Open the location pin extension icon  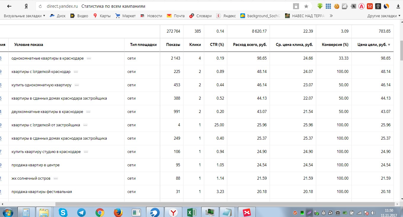(378, 6)
